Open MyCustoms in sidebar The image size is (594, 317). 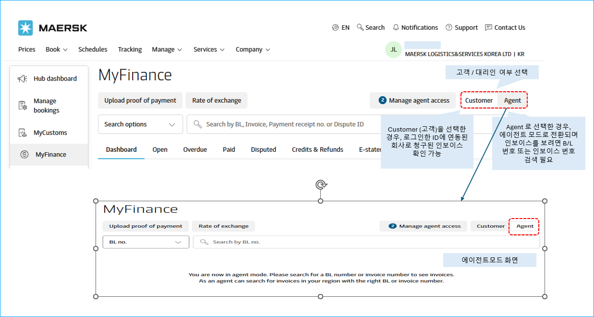click(x=49, y=133)
